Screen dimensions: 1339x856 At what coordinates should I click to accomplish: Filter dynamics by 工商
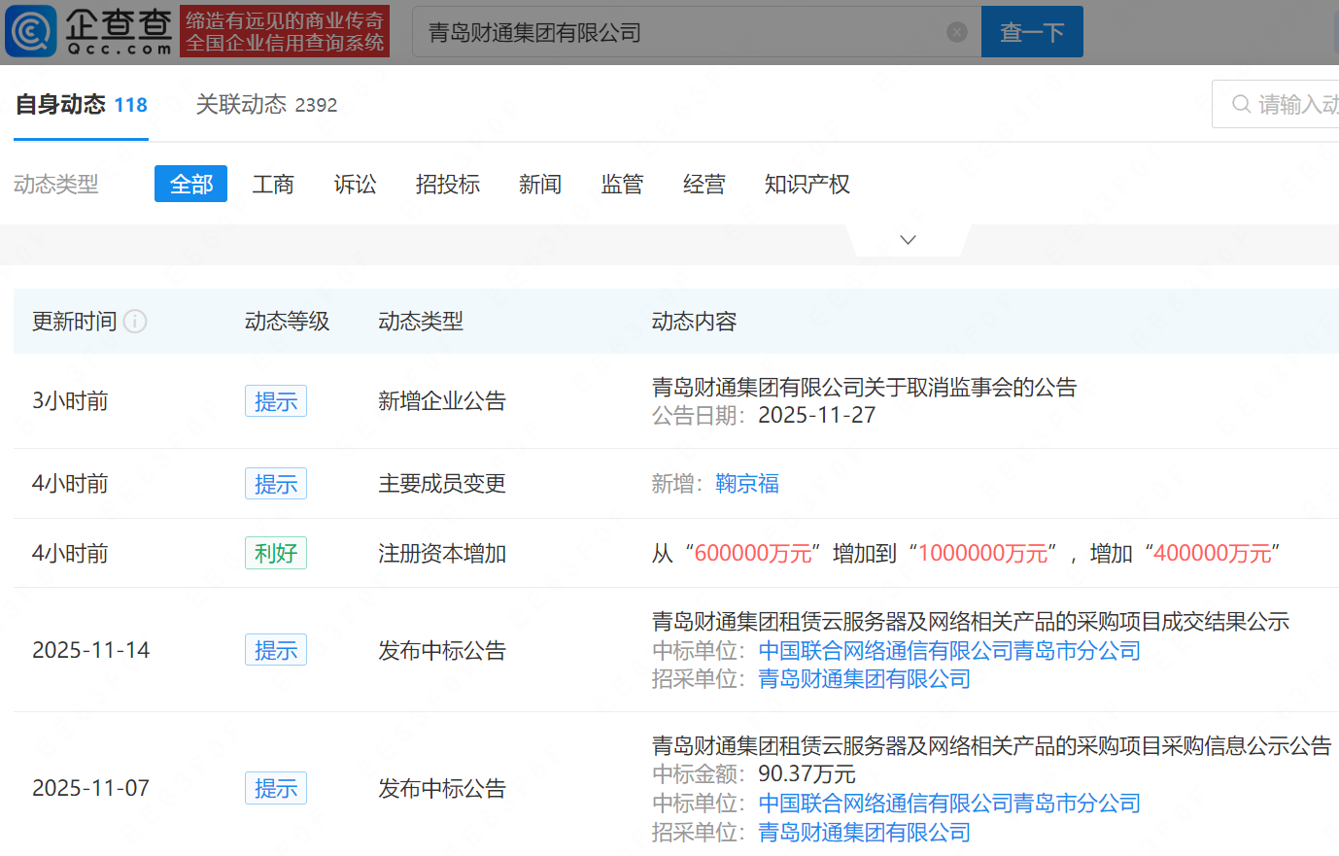(273, 185)
